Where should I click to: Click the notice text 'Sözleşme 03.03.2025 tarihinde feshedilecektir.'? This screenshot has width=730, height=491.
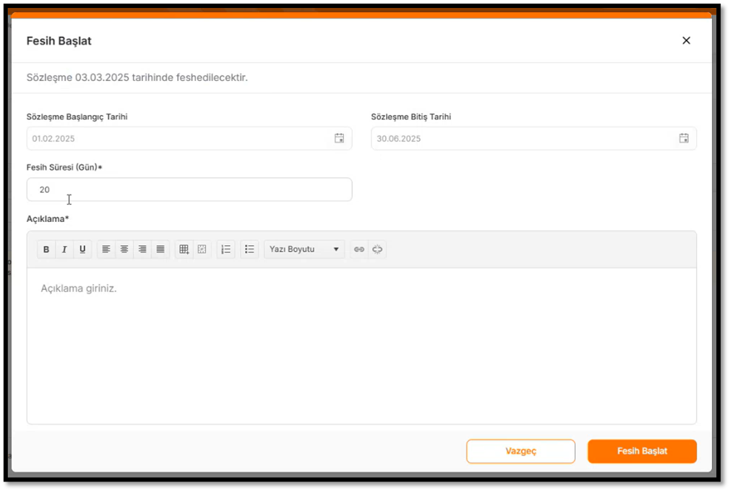pyautogui.click(x=137, y=77)
